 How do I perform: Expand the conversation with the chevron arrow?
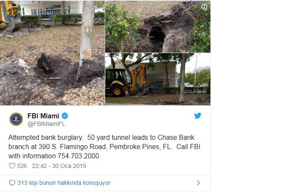(199, 183)
